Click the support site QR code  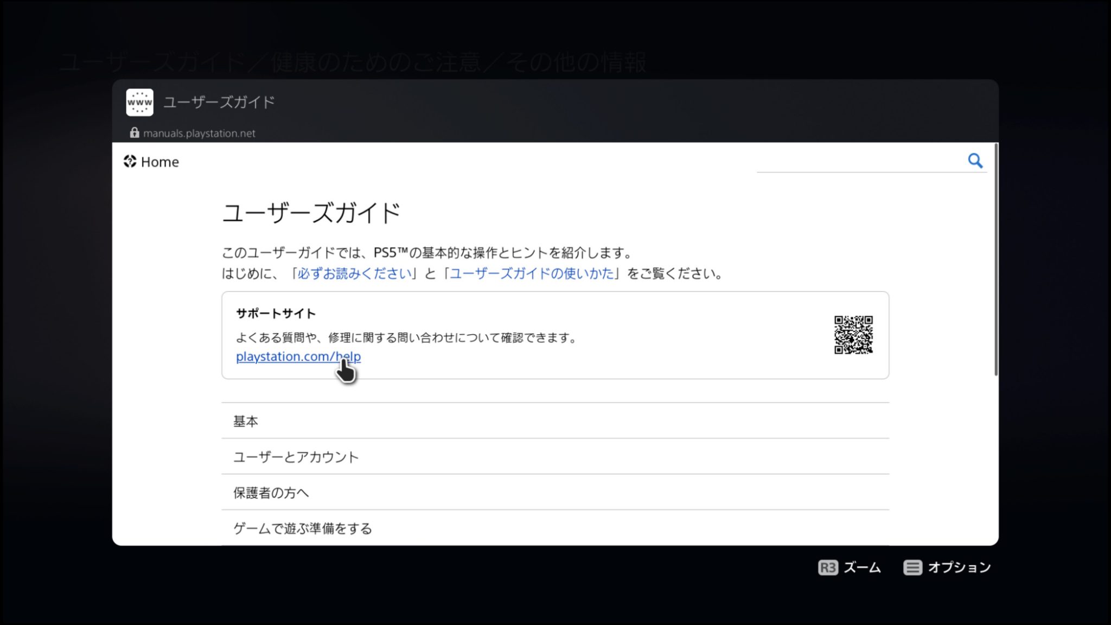click(x=853, y=335)
